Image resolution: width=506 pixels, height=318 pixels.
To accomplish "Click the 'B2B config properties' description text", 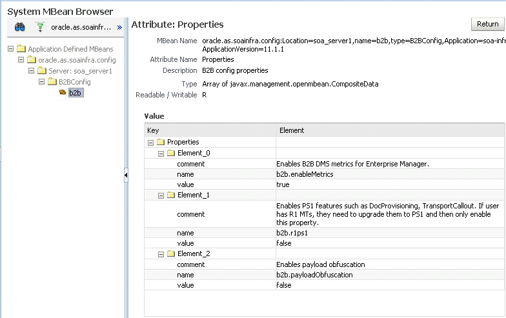I will [x=235, y=71].
